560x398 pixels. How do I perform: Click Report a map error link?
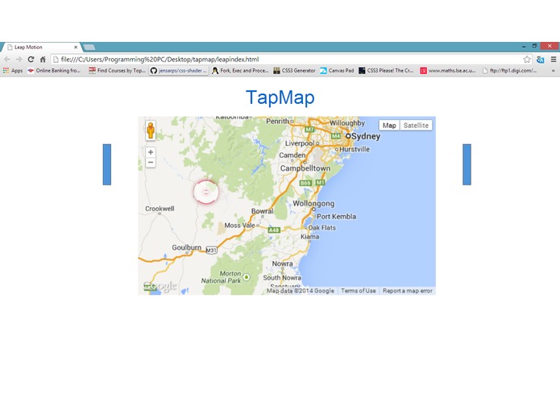coord(408,291)
